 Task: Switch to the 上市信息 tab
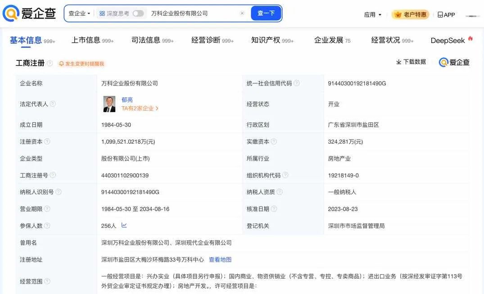(x=93, y=40)
